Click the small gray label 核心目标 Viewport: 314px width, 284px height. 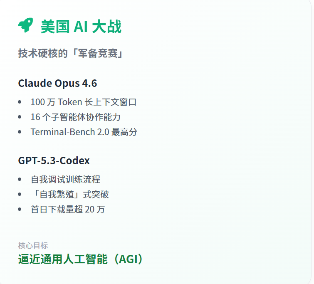(x=33, y=245)
